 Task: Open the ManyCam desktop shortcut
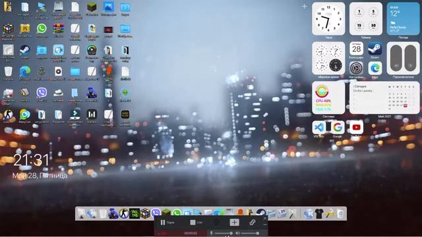25,115
